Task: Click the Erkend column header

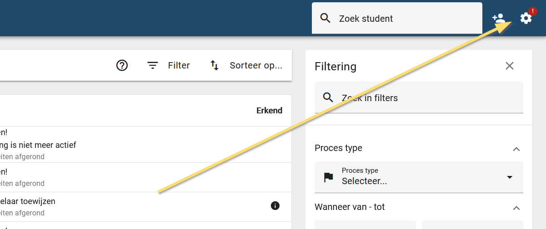Action: point(269,110)
